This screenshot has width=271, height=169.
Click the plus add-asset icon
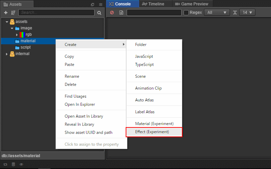coord(6,13)
